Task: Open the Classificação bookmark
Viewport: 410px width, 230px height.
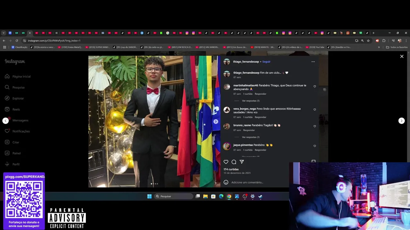Action: coord(19,47)
